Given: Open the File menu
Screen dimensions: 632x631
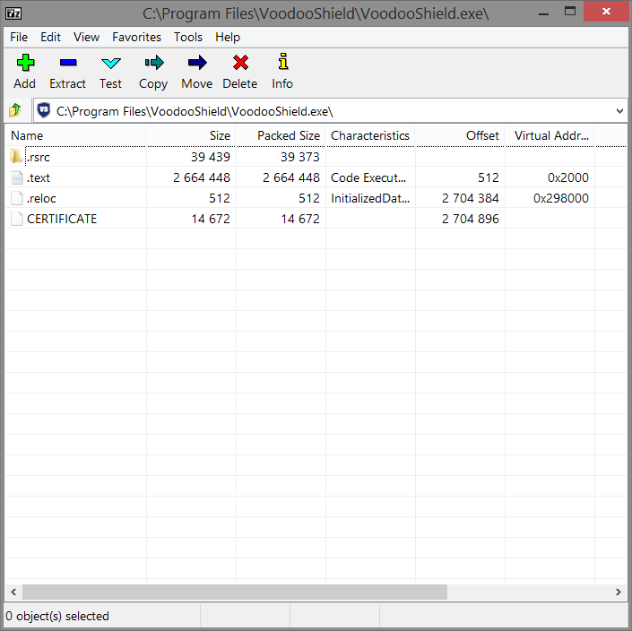Looking at the screenshot, I should tap(19, 37).
